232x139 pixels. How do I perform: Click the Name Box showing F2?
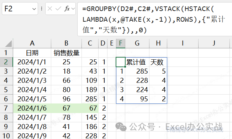tap(20, 9)
